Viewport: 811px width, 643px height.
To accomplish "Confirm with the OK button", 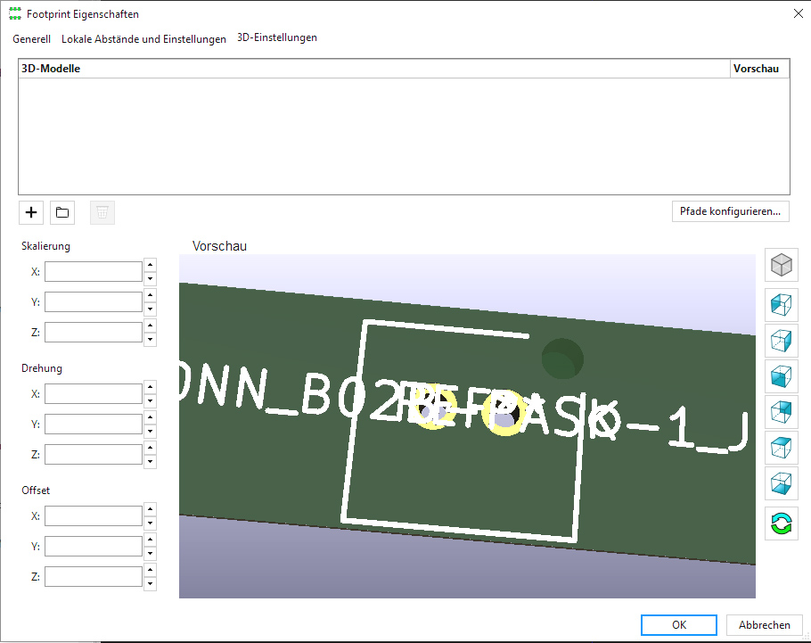I will tap(678, 625).
